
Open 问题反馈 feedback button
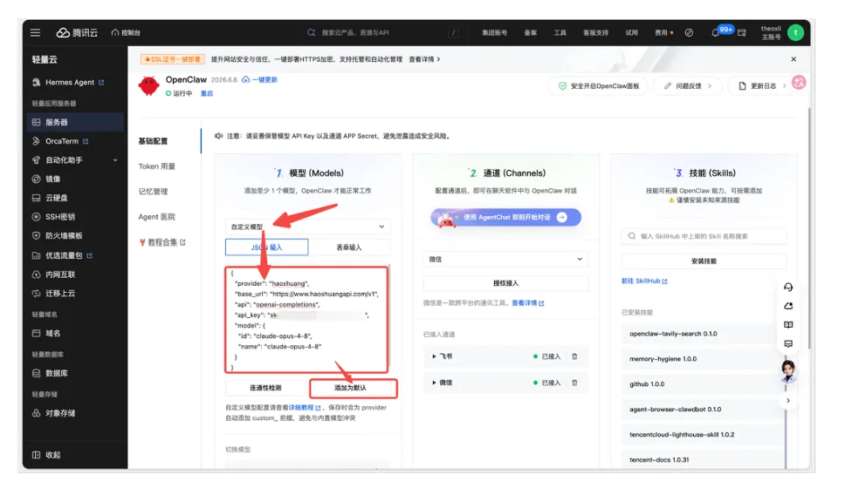[x=689, y=85]
